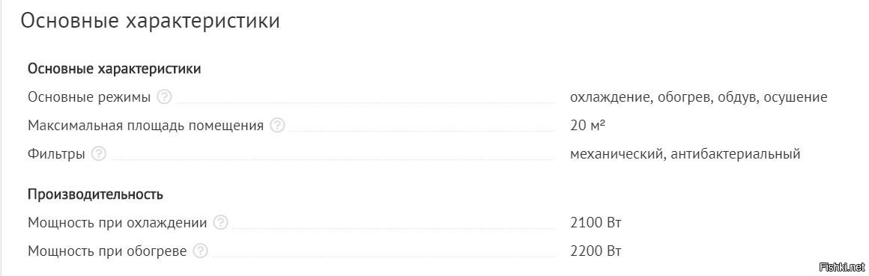Click the 20 м² area value
This screenshot has width=869, height=276.
point(587,126)
